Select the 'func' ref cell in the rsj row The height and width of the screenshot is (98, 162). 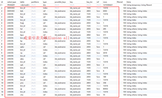coord(98,53)
